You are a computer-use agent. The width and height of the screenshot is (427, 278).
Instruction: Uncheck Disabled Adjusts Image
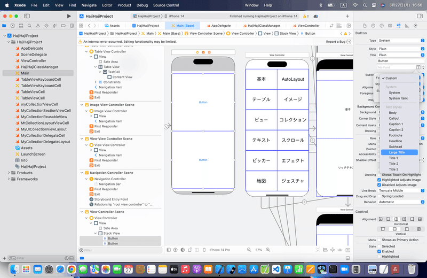(379, 184)
